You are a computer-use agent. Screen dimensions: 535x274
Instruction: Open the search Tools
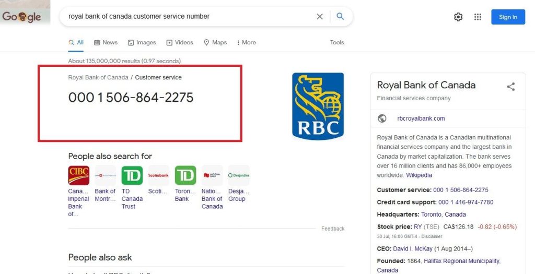tap(337, 43)
